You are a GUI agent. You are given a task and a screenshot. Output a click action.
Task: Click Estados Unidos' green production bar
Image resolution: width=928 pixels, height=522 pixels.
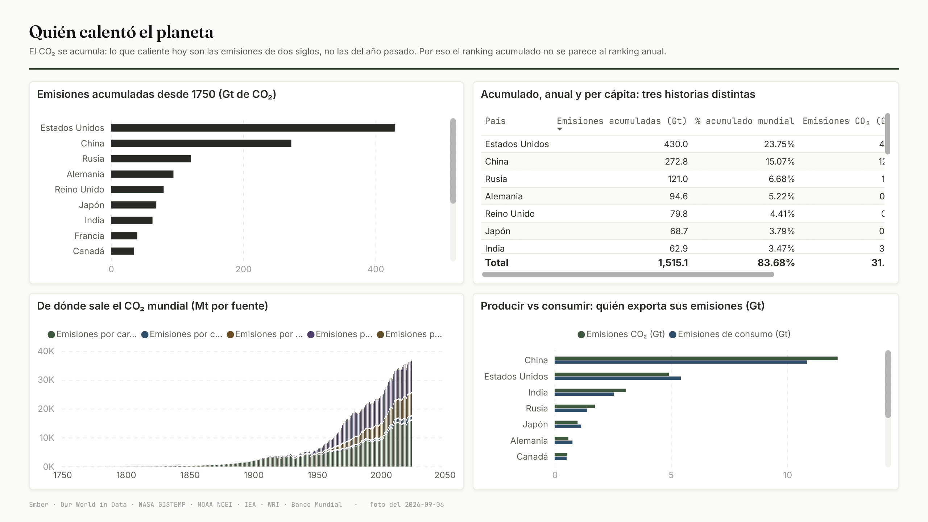[x=612, y=374]
